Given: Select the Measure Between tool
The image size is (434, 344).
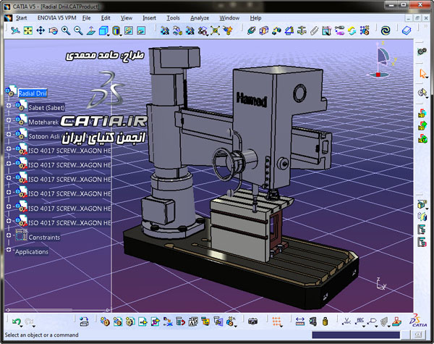Looking at the screenshot, I should click(300, 322).
